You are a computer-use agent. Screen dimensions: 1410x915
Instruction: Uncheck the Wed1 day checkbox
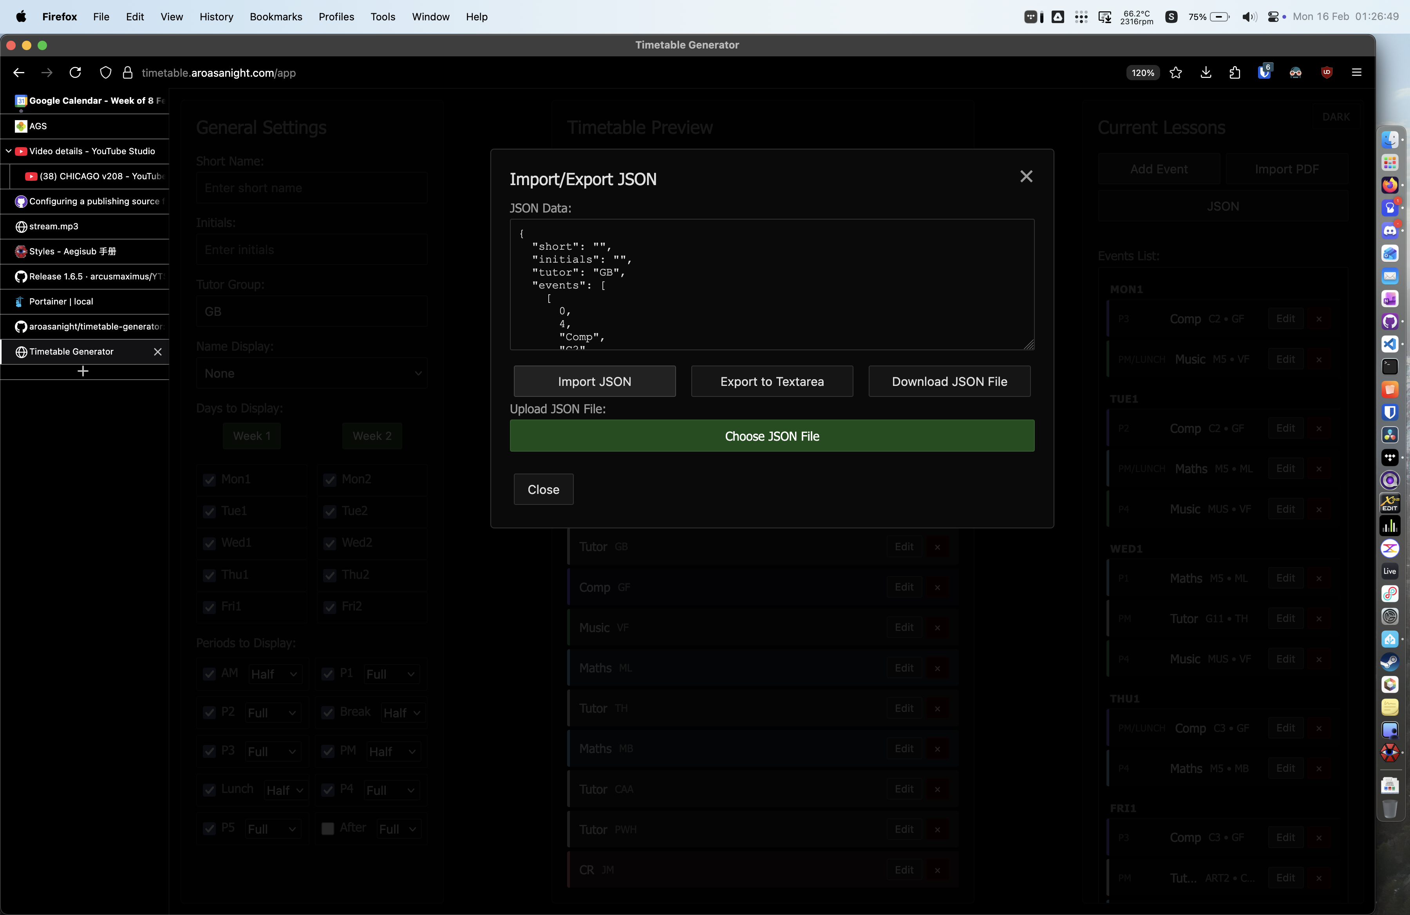point(209,543)
